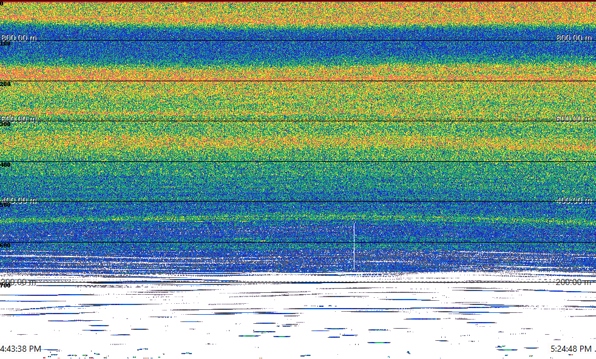This screenshot has height=359, width=596.
Task: Select the left-side 200.00 m range label
Action: 19,282
